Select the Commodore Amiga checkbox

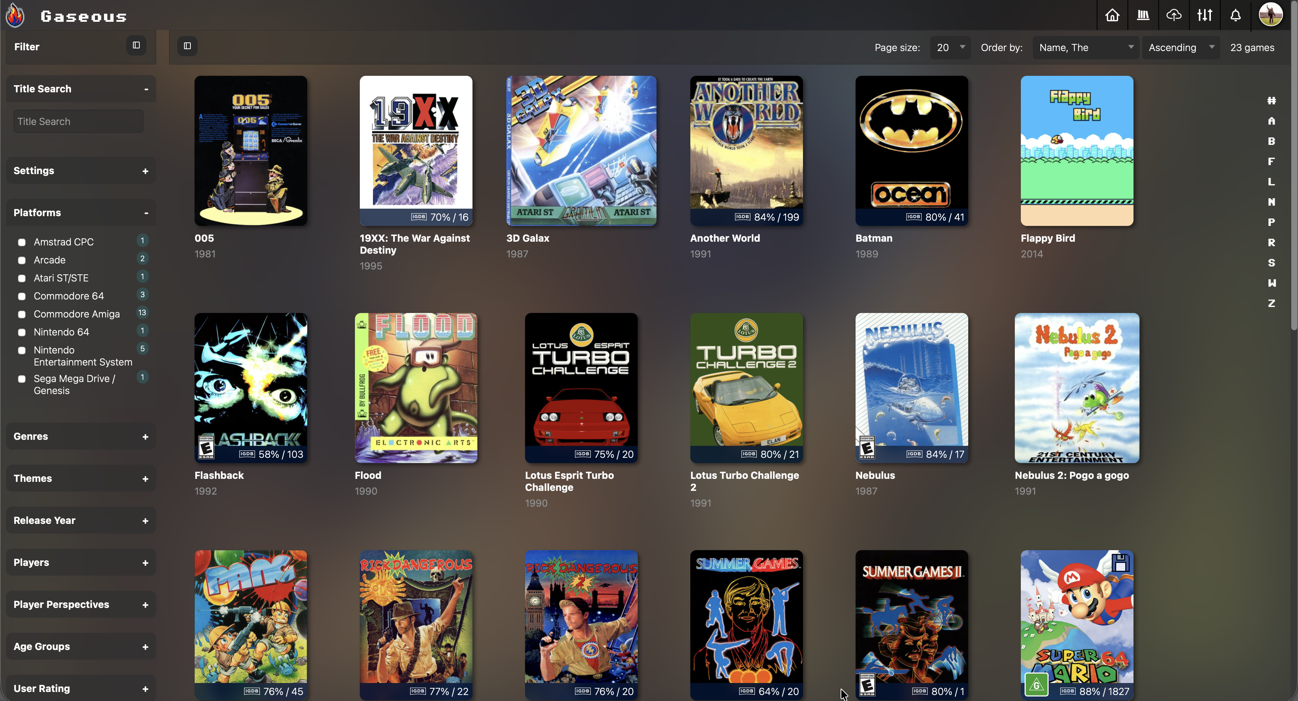point(22,315)
